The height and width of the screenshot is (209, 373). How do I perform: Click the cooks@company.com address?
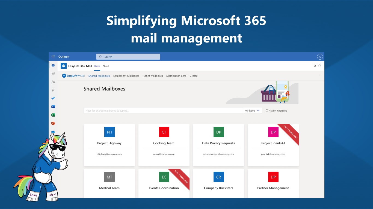(164, 154)
